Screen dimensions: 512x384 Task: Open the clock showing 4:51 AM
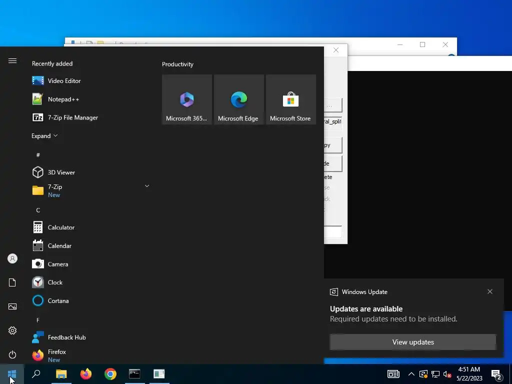coord(469,374)
